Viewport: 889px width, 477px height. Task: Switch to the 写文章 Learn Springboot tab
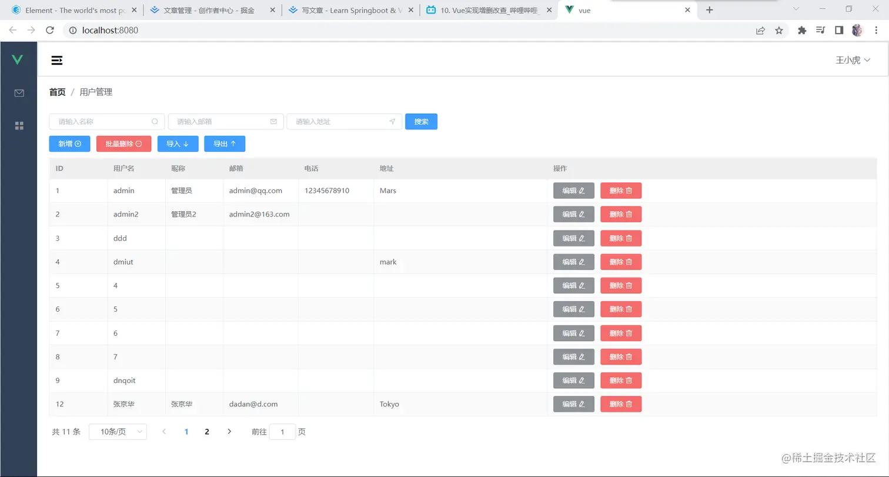[x=351, y=10]
